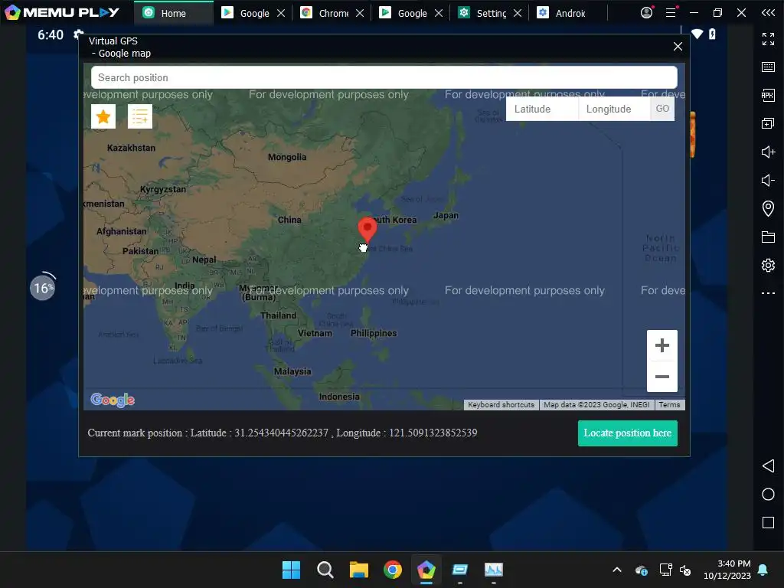Open the GPS location pin tool

[768, 208]
